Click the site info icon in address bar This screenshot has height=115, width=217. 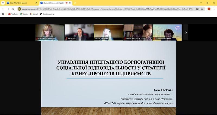point(19,9)
